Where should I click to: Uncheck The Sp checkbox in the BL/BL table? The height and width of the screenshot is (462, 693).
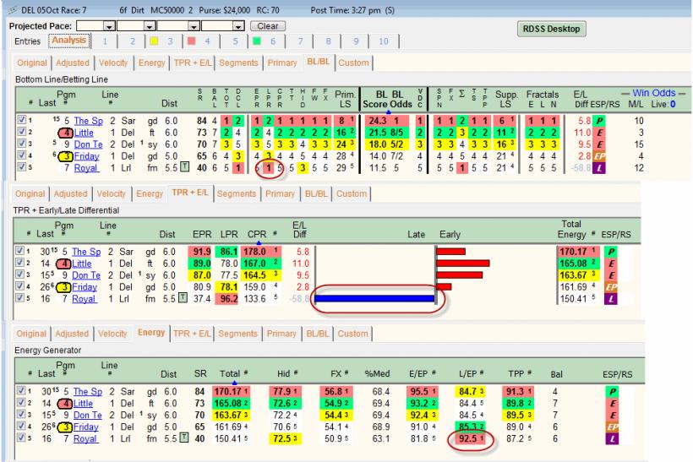(x=21, y=120)
